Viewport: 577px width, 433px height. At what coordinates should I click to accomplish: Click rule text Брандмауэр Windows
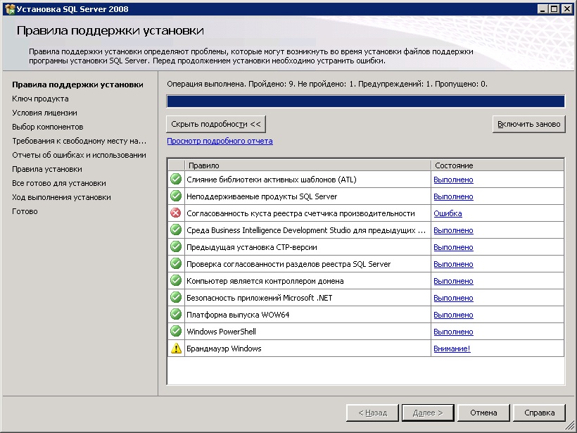[224, 349]
